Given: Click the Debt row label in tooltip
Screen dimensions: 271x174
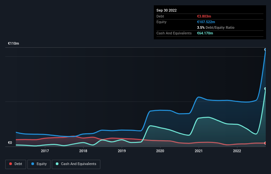Looking at the screenshot, I should 160,16.
